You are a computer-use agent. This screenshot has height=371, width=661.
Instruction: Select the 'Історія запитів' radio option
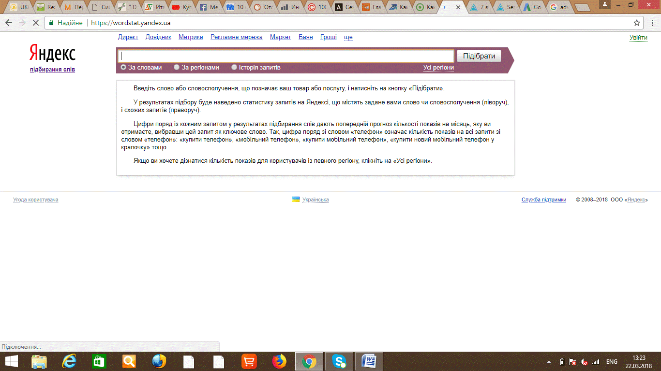pos(234,68)
